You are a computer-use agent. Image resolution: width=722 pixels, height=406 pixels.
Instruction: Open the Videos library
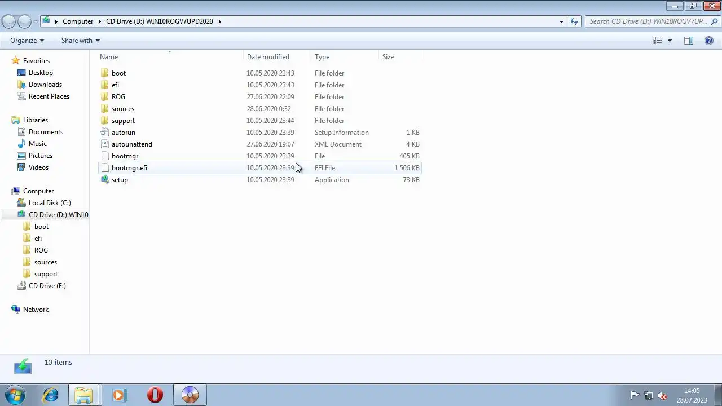[x=38, y=167]
